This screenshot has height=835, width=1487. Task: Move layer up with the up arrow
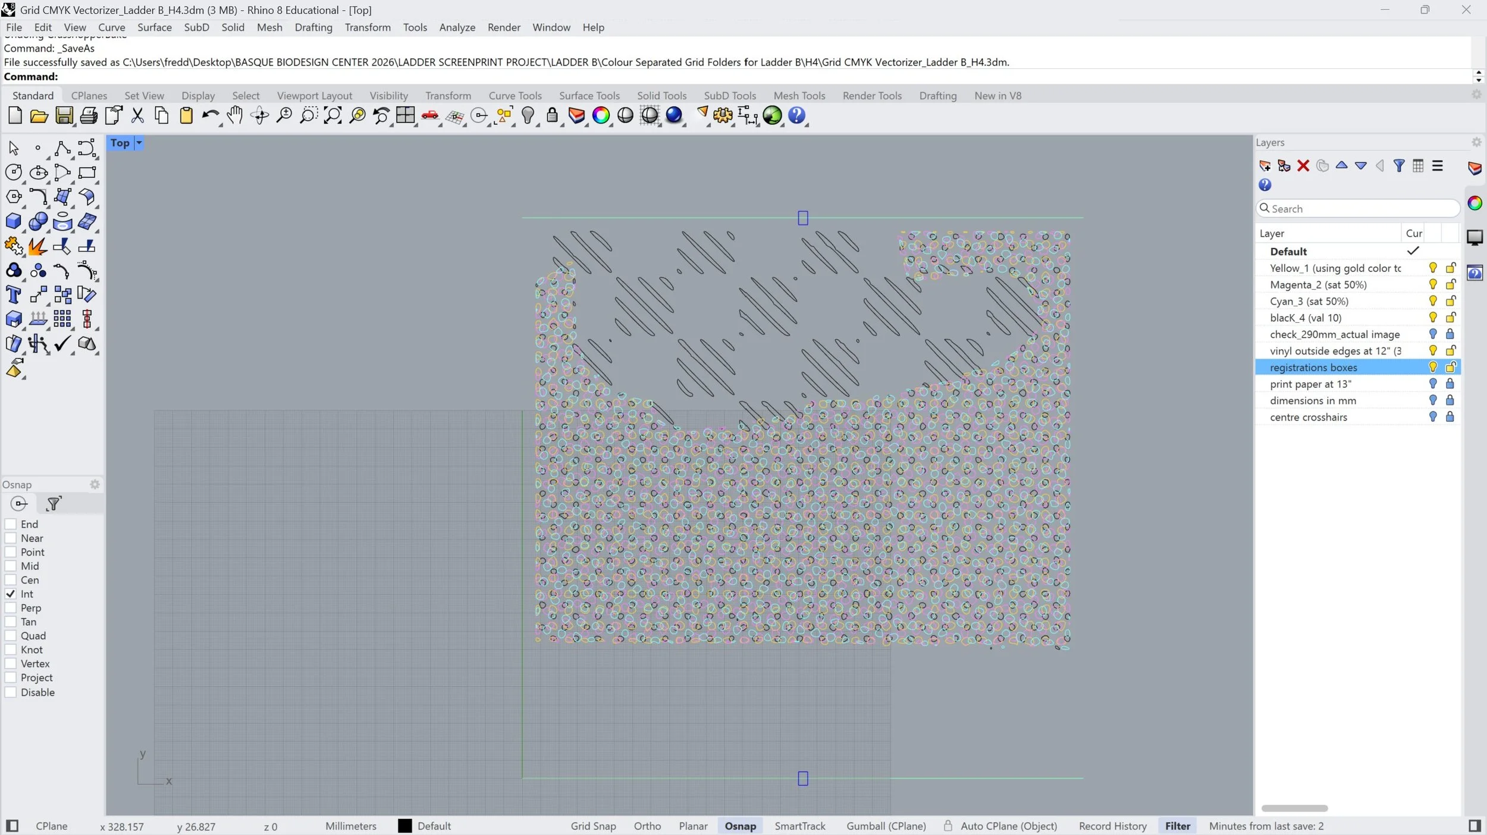click(x=1341, y=166)
